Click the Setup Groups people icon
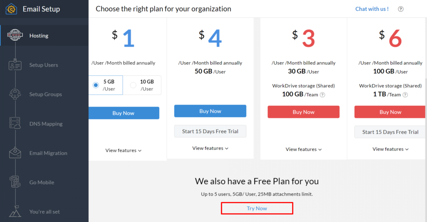 pos(15,94)
